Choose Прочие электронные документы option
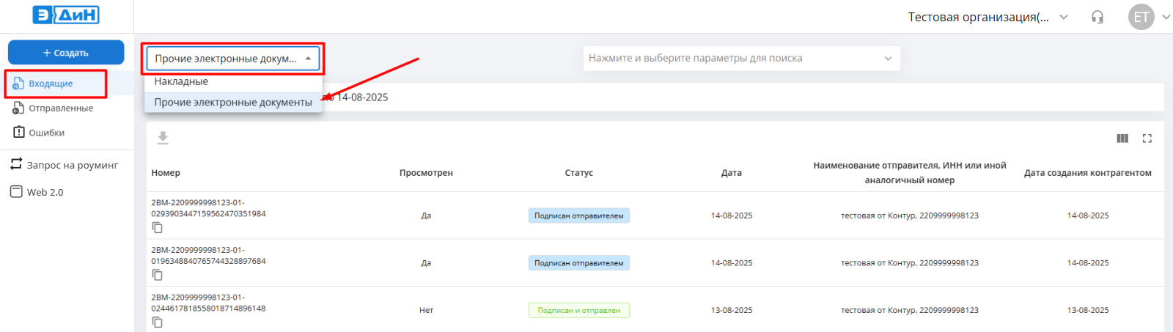Image resolution: width=1173 pixels, height=332 pixels. tap(233, 103)
